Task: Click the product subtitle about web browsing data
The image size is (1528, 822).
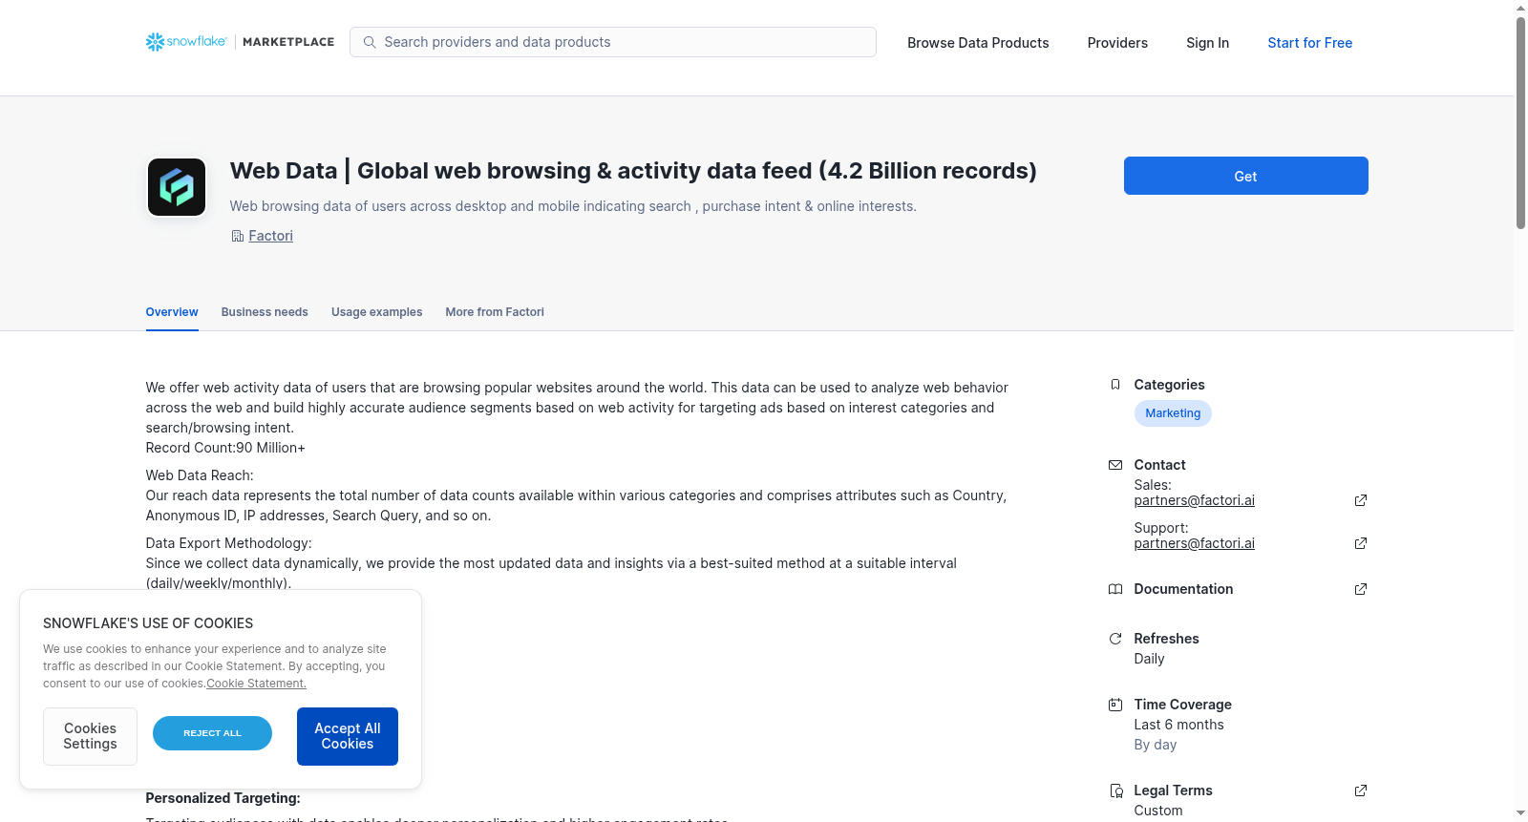Action: (x=573, y=206)
